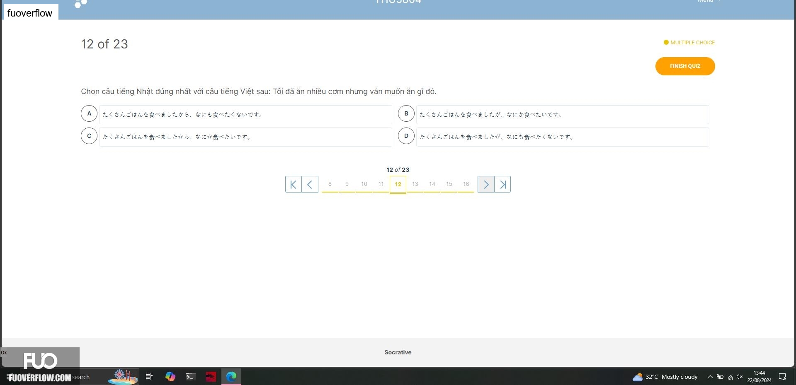This screenshot has height=385, width=796.
Task: Open the weather widget showing 32°C
Action: pyautogui.click(x=665, y=377)
